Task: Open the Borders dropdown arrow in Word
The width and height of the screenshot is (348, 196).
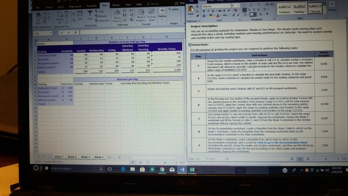Action: point(256,15)
